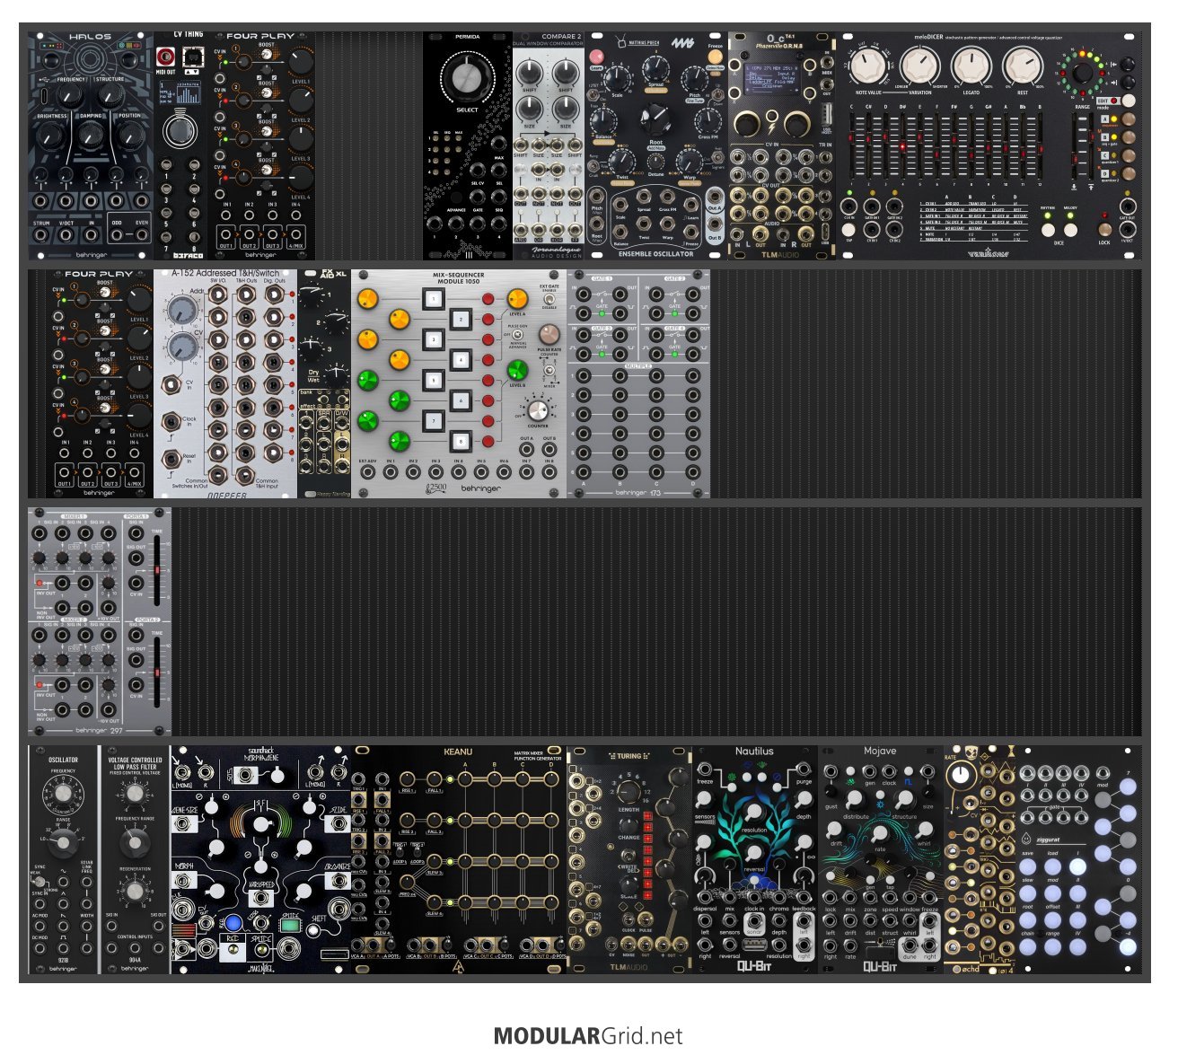Click the Halos STRUM input jack

pos(41,235)
